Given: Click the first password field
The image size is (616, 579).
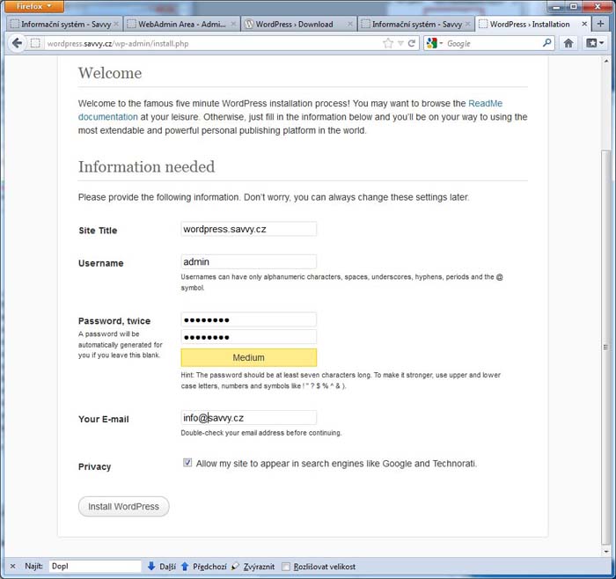Looking at the screenshot, I should [x=249, y=319].
